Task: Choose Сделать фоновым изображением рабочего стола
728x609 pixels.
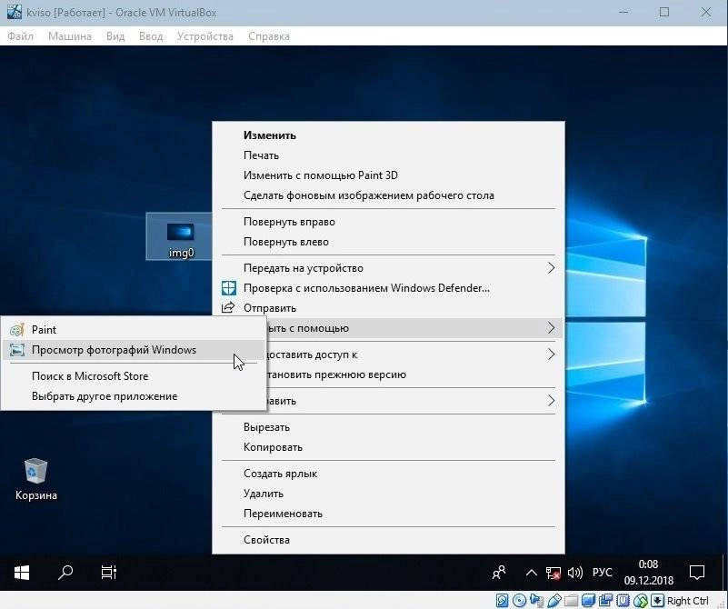Action: click(388, 195)
